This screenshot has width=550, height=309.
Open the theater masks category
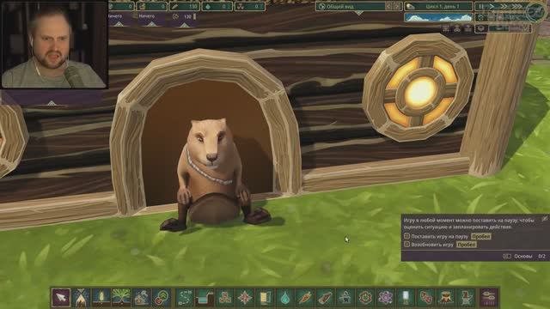click(426, 298)
